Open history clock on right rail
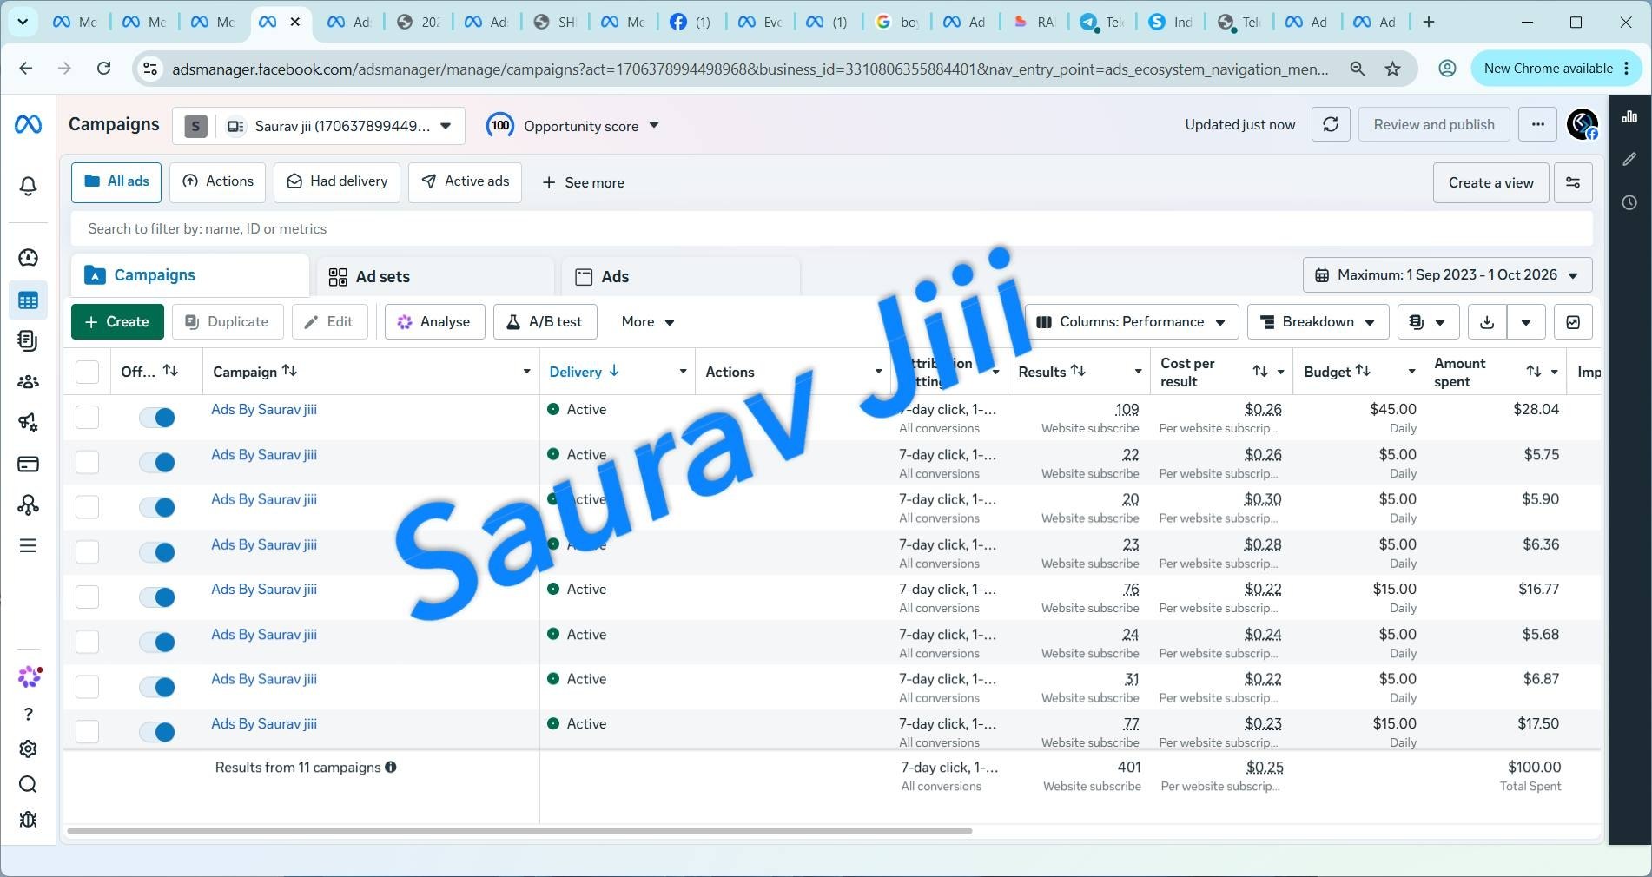 click(1629, 202)
